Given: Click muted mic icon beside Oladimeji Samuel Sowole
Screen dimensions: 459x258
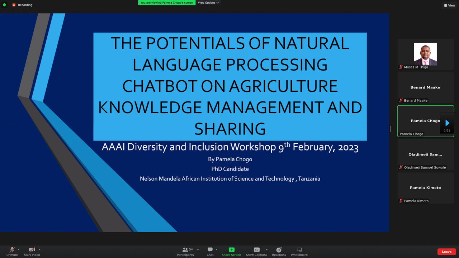Looking at the screenshot, I should click(401, 167).
